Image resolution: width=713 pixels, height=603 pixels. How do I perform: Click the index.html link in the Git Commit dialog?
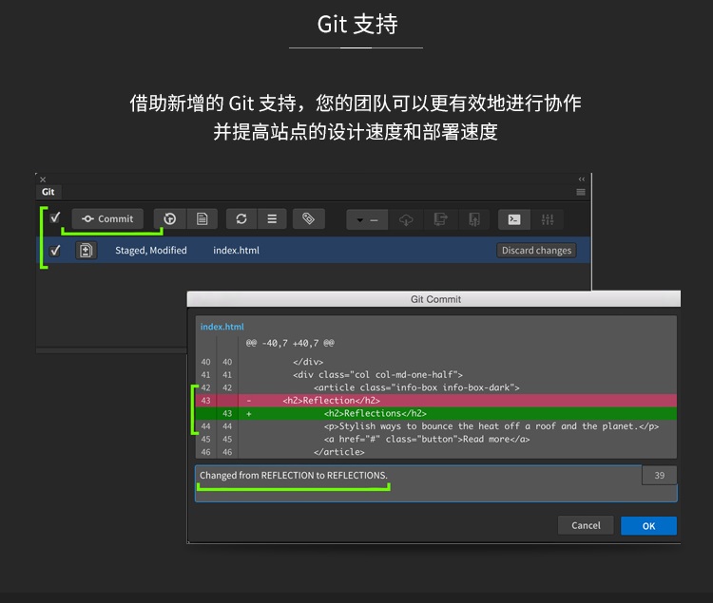(222, 327)
